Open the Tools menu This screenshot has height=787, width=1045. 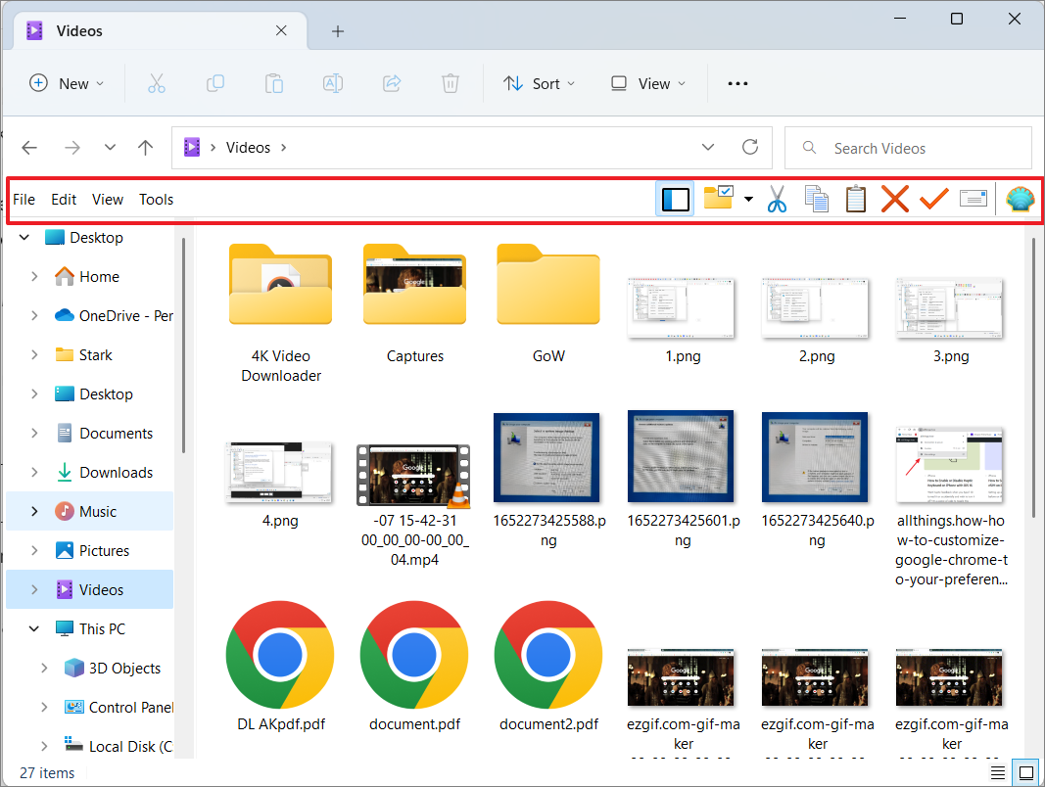pos(156,199)
